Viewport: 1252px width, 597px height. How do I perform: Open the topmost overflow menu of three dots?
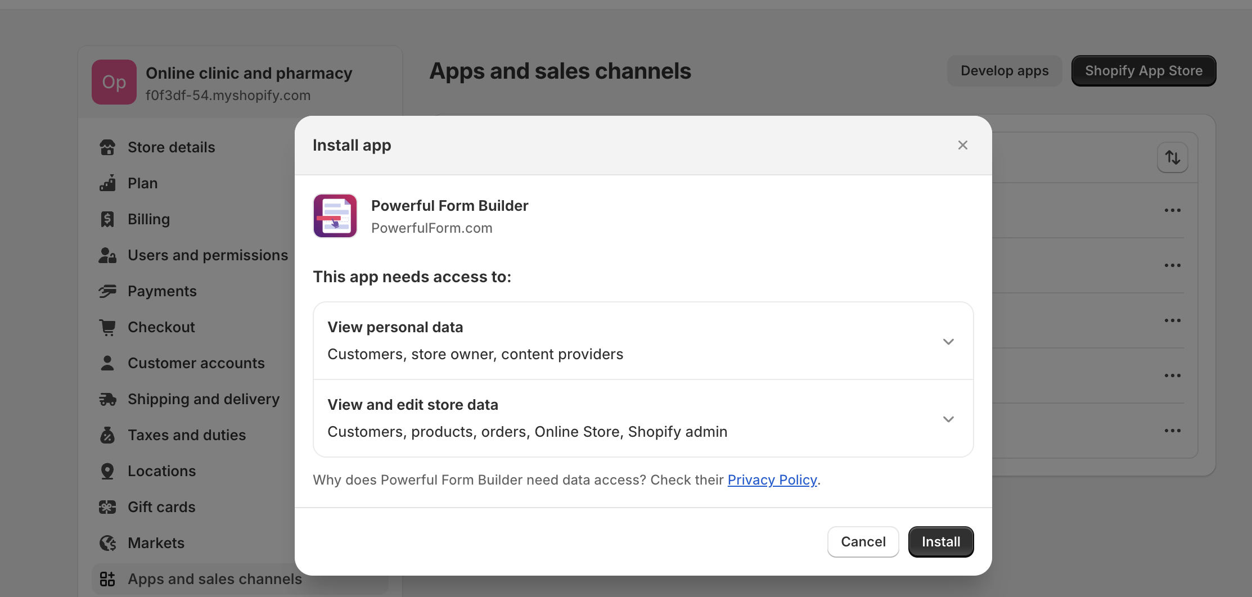pos(1173,210)
